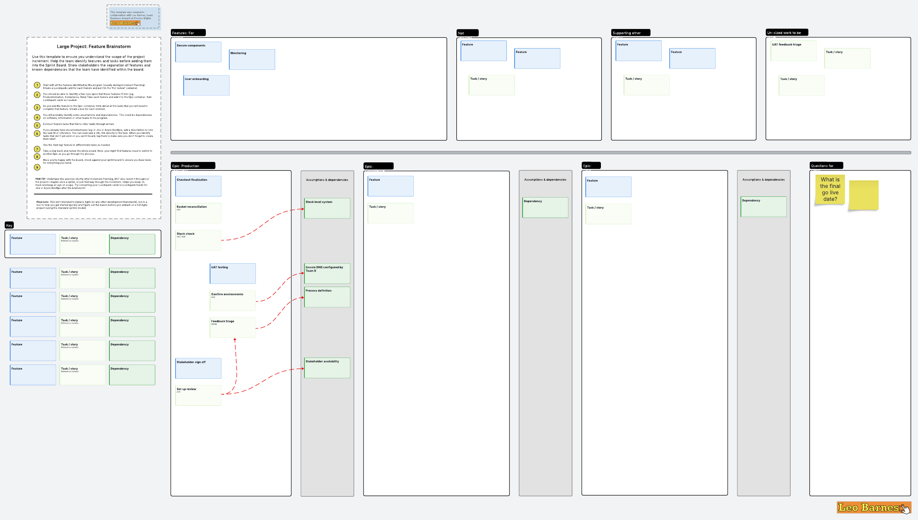Click the User onboarding card

(206, 85)
